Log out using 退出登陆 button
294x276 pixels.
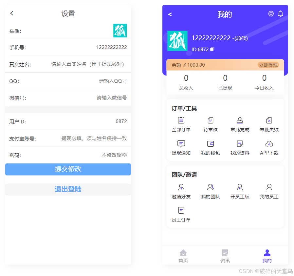pos(68,189)
